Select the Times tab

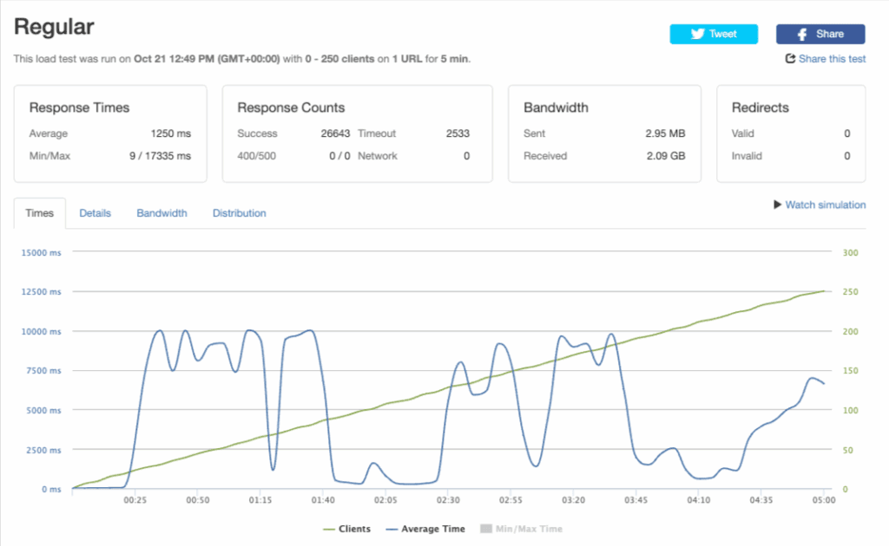[x=39, y=213]
